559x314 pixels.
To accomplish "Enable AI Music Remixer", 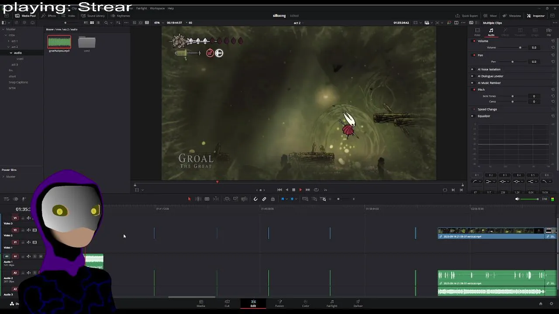I will pos(472,83).
